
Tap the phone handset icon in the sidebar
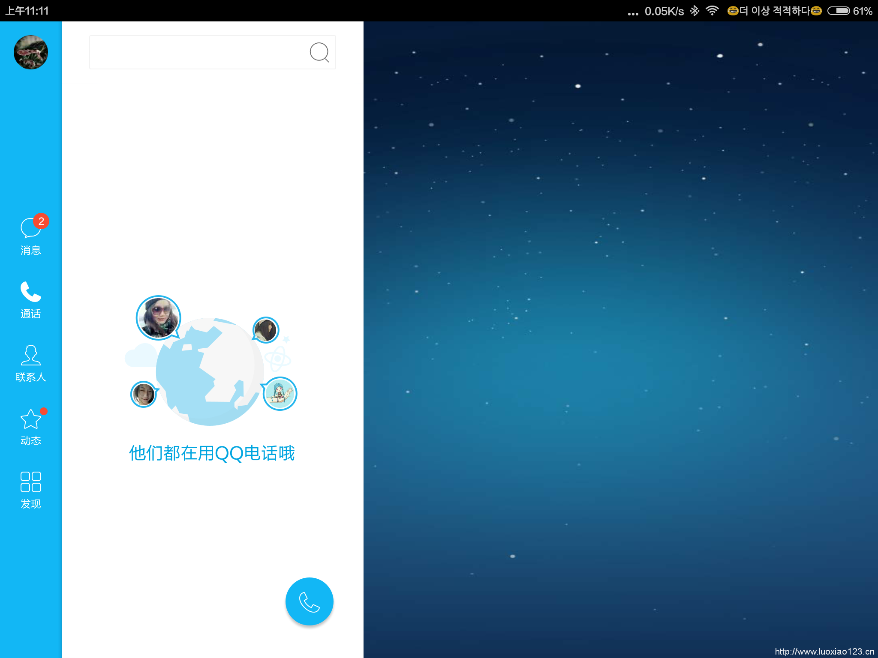(x=30, y=292)
